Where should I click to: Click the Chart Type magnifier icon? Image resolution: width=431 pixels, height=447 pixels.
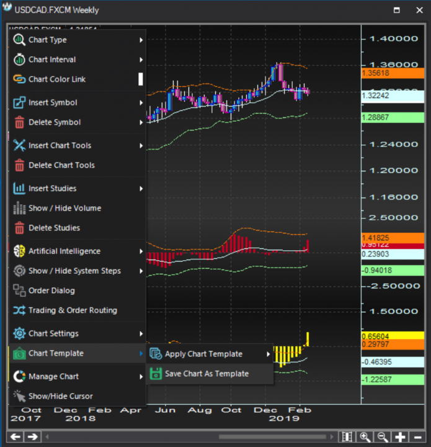[19, 40]
